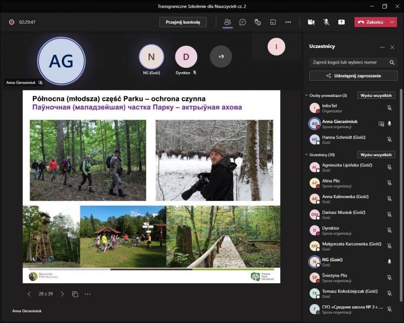This screenshot has height=323, width=404.
Task: Open more actions in the meeting toolbar
Action: [288, 22]
